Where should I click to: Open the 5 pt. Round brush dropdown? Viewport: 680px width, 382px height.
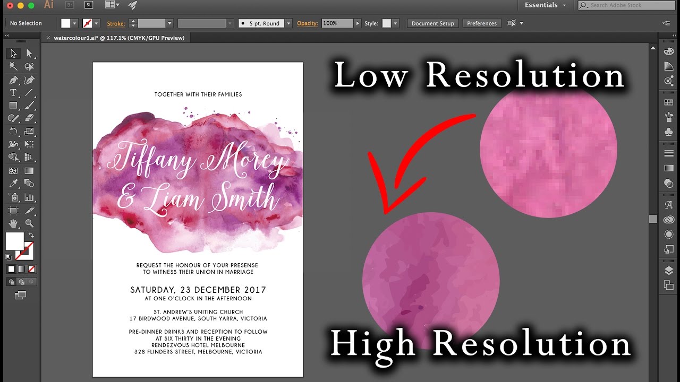288,23
